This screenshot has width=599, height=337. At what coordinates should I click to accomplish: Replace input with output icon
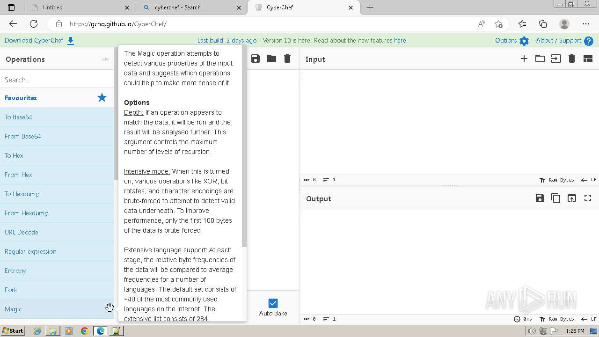572,198
